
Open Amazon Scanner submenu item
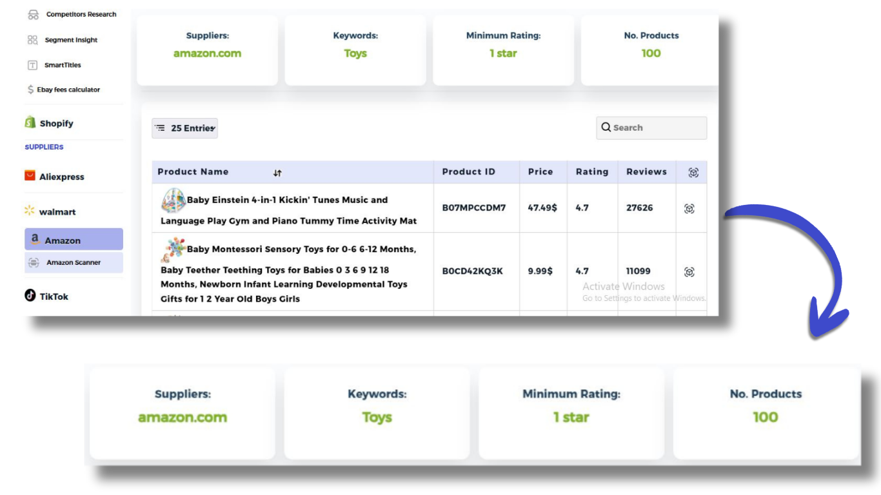[74, 262]
